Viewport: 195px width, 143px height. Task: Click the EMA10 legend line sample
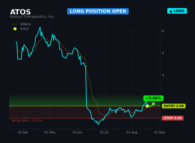tap(15, 24)
